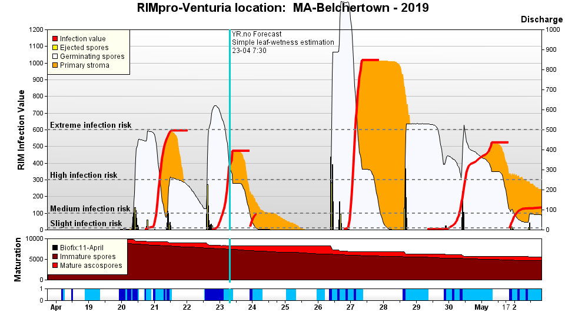The height and width of the screenshot is (315, 565).
Task: Click the red Mature ascospores legend swatch
Action: pos(55,266)
